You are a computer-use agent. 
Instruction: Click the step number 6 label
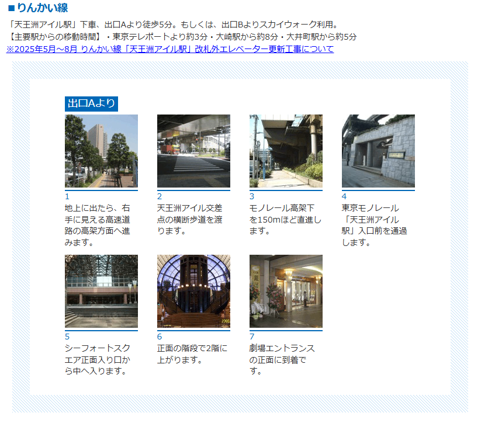click(160, 337)
